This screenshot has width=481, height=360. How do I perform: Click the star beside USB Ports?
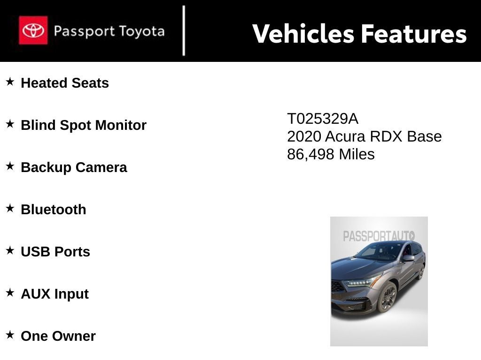coord(10,251)
